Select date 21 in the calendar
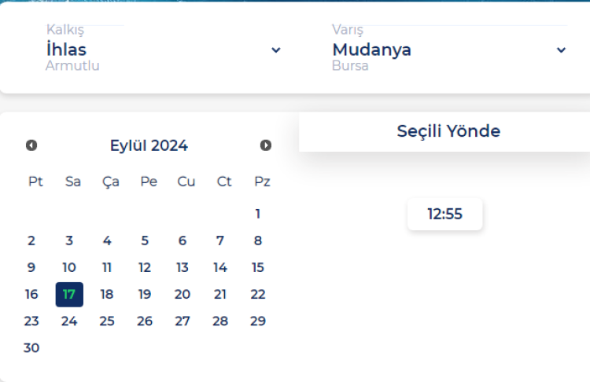 (x=220, y=295)
